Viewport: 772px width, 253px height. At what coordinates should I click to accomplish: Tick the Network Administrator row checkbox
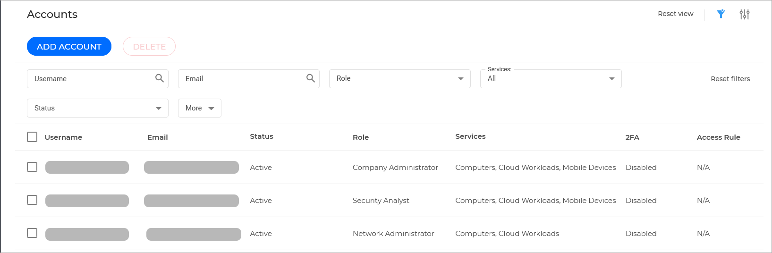pyautogui.click(x=32, y=233)
